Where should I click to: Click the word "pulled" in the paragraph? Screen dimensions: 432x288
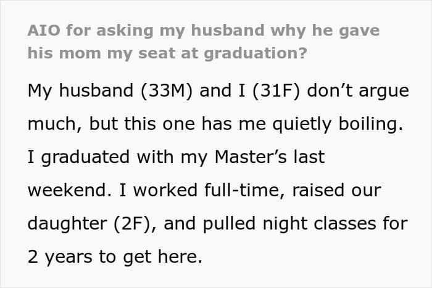[x=229, y=223]
